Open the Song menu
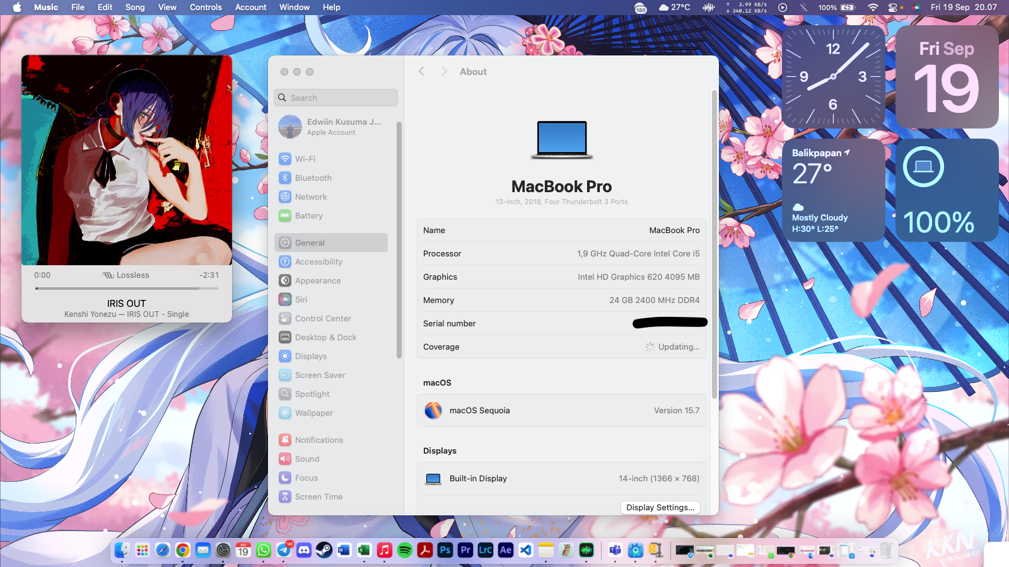Viewport: 1009px width, 567px height. pyautogui.click(x=135, y=8)
